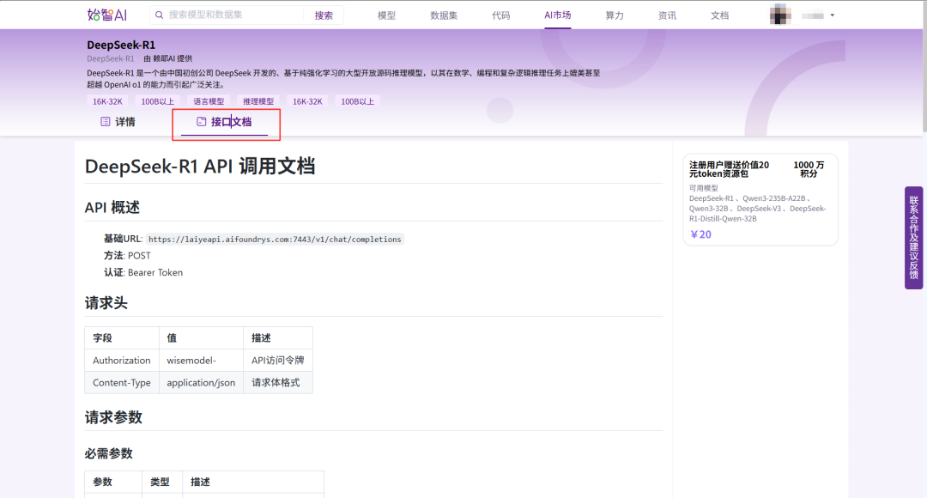This screenshot has width=927, height=498.
Task: Click the 语言模型 tag
Action: tap(209, 101)
